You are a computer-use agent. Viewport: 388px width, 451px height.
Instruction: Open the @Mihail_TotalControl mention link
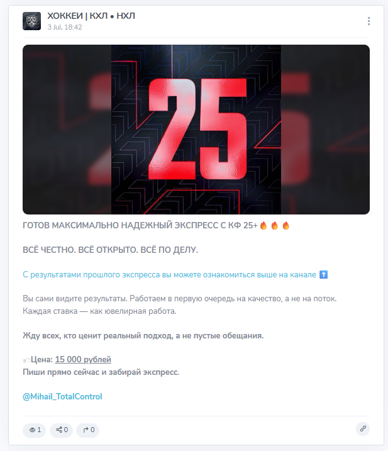[x=62, y=397]
